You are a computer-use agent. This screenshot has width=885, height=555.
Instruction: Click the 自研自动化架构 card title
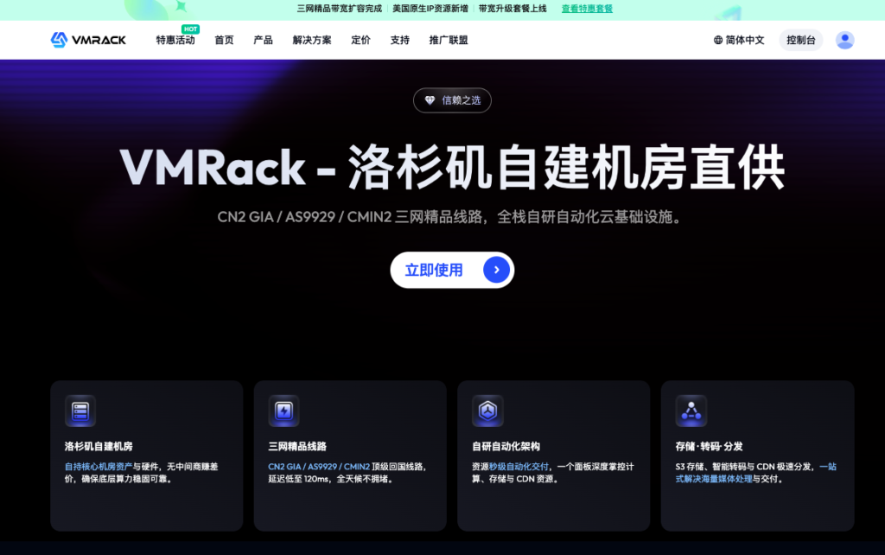(506, 446)
